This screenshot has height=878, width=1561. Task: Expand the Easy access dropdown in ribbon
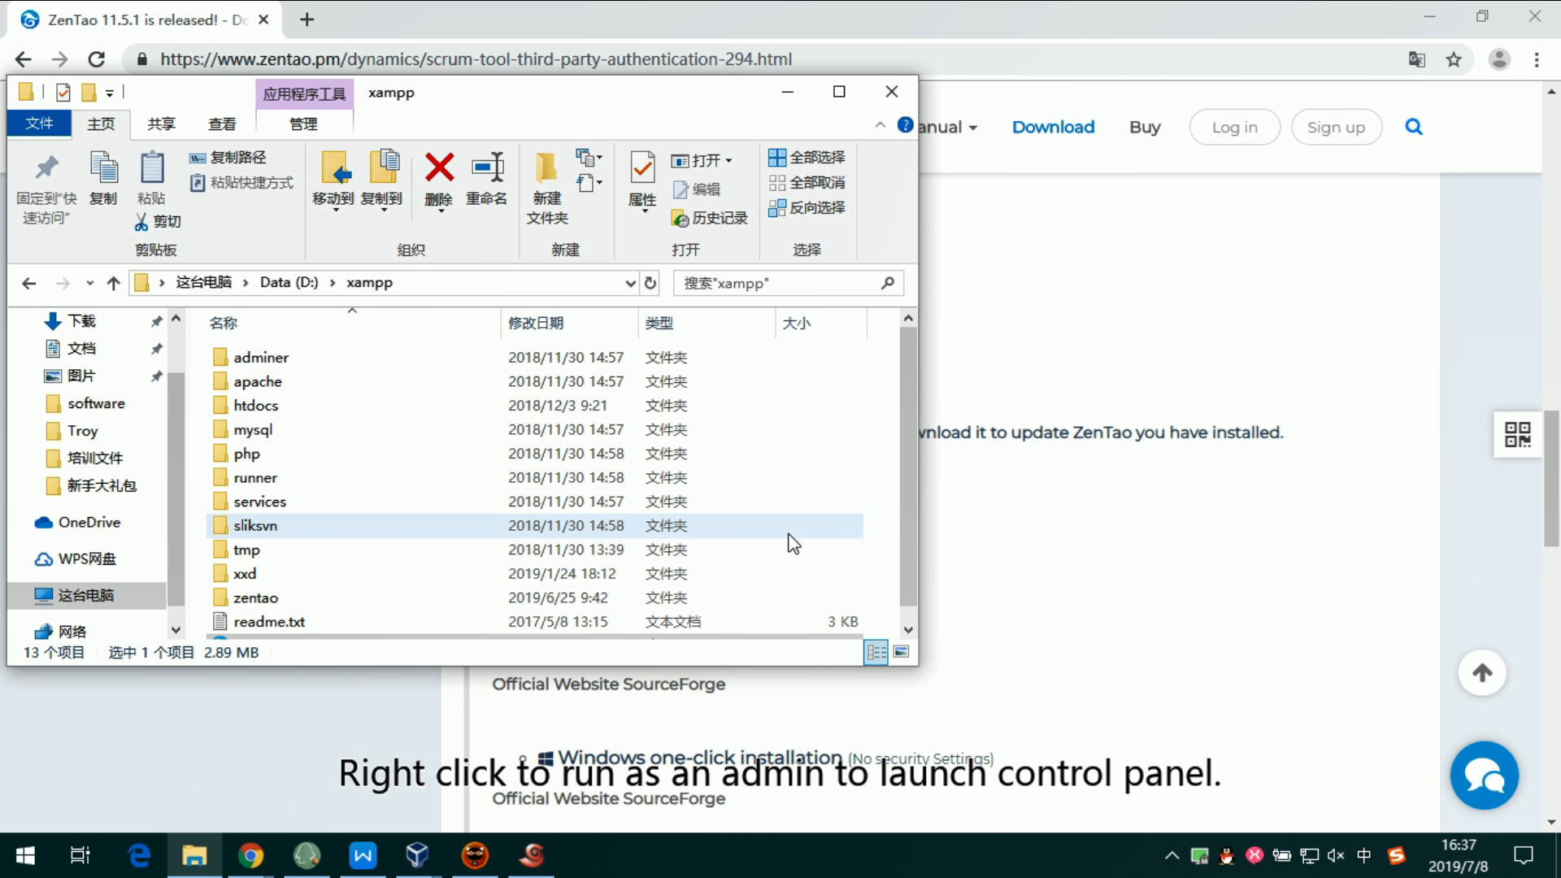589,183
